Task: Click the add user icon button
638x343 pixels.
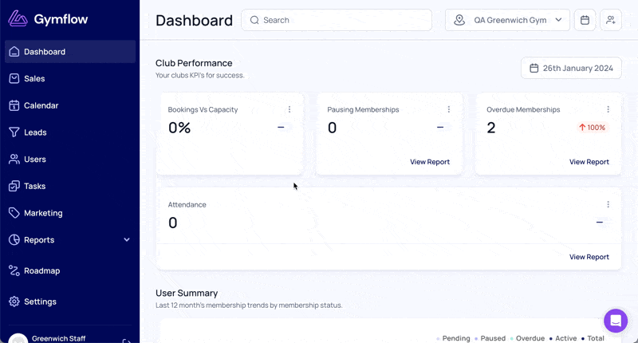Action: click(x=611, y=20)
